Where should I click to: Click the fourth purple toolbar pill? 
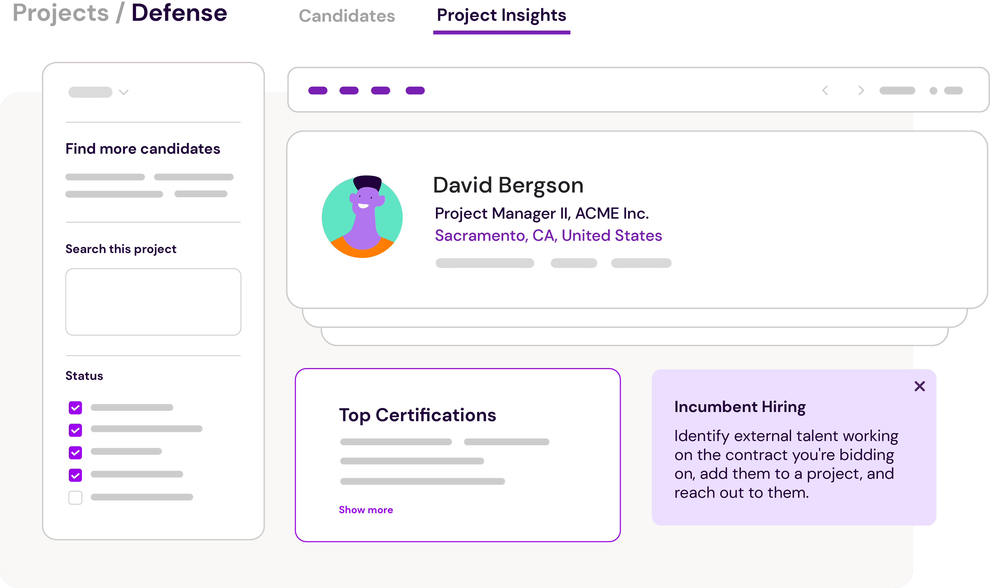tap(415, 91)
